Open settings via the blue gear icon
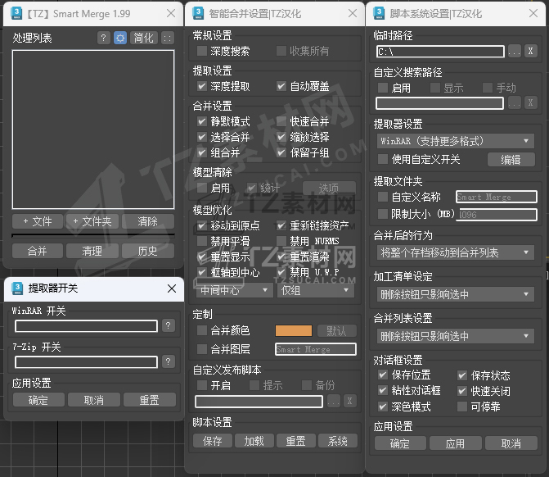549x477 pixels. (120, 38)
